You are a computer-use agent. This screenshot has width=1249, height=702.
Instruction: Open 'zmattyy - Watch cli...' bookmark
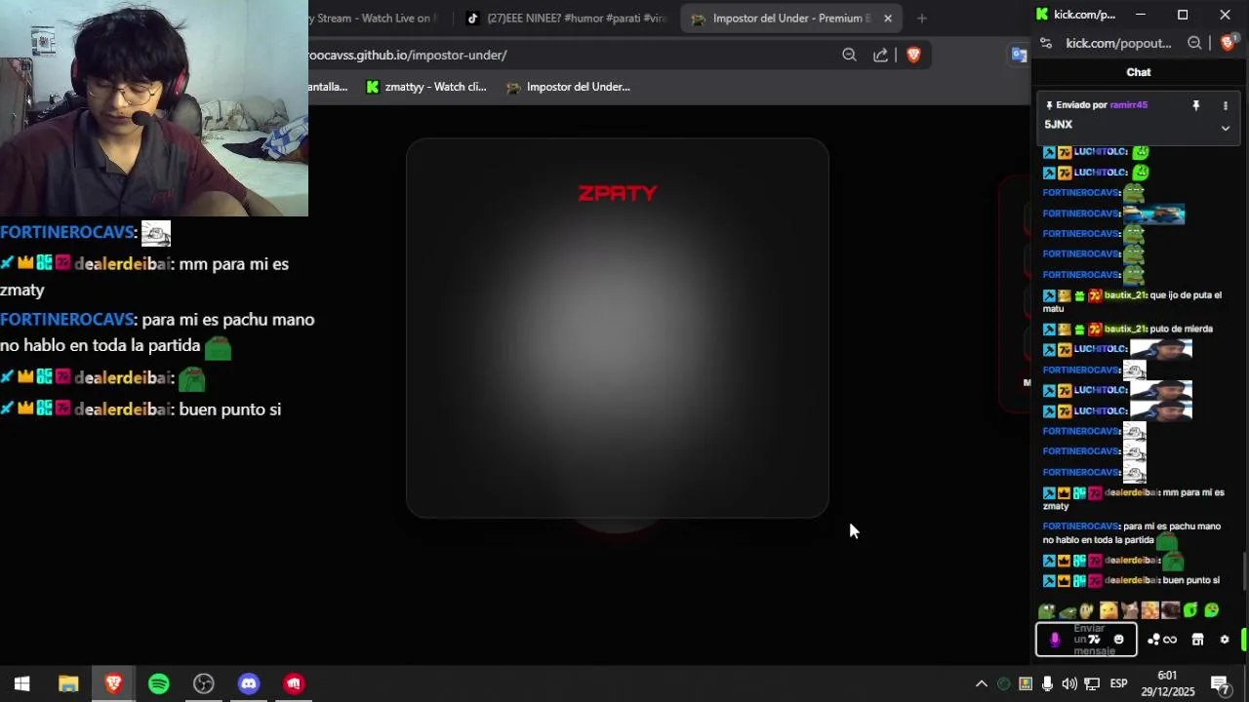[425, 87]
